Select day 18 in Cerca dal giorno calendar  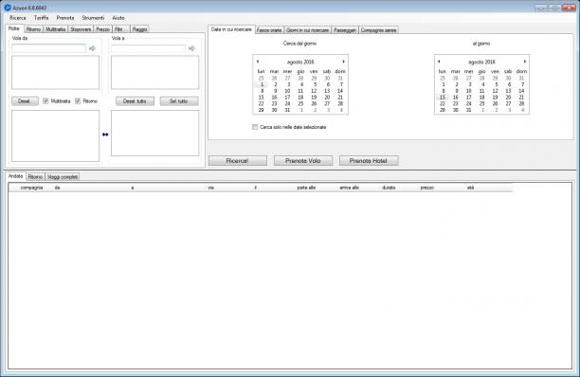[300, 98]
